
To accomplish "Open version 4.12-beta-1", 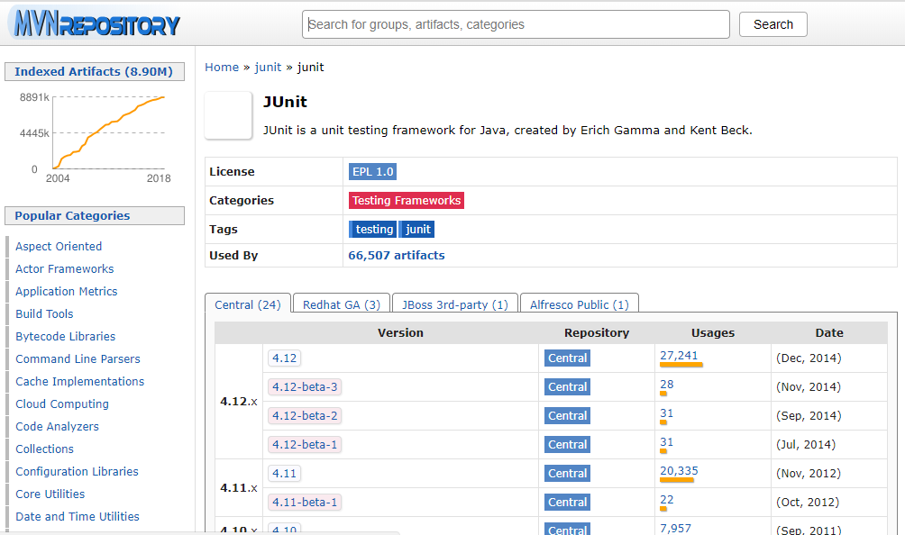I will click(x=305, y=445).
